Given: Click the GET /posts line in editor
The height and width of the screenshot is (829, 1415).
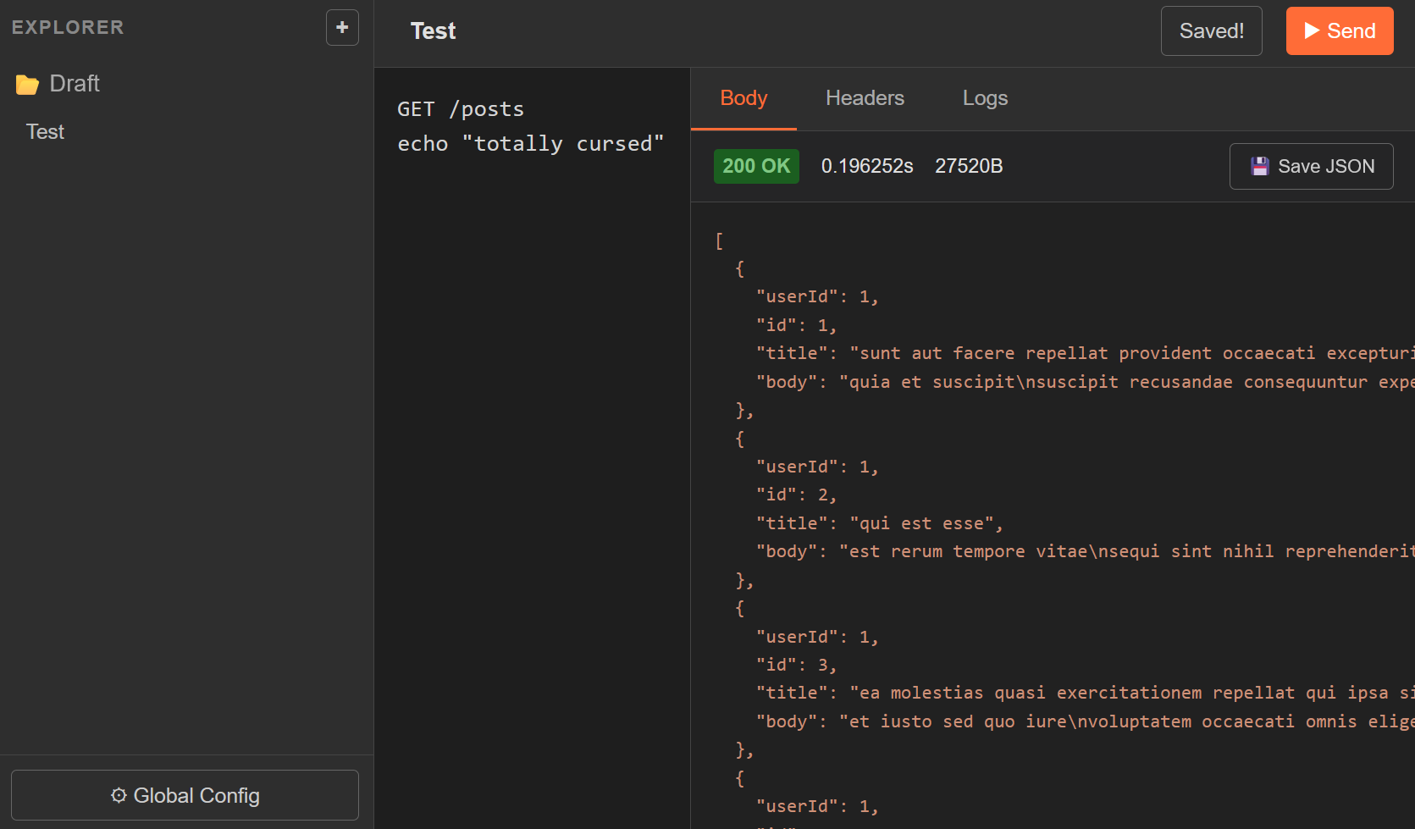Looking at the screenshot, I should [461, 109].
